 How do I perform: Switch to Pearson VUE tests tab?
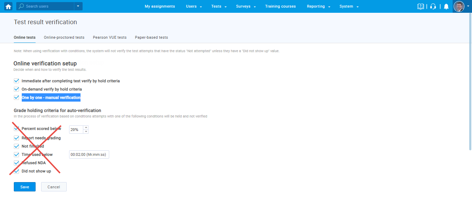pyautogui.click(x=110, y=37)
